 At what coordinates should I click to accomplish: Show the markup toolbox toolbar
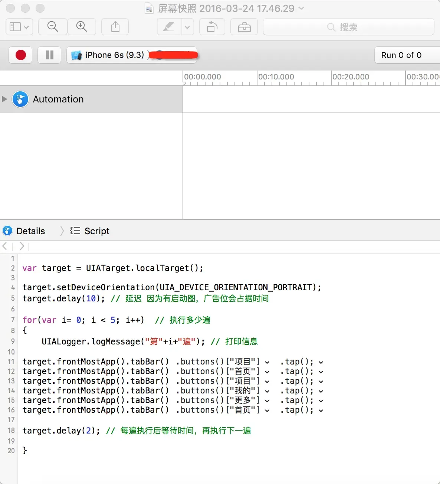244,27
